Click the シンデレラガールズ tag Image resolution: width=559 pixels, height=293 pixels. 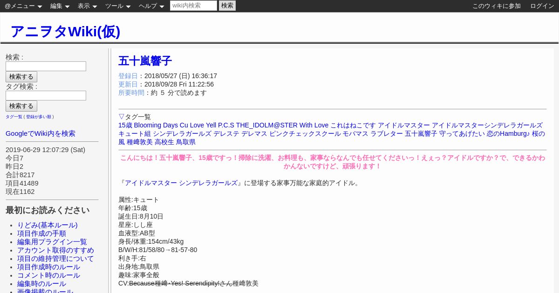[182, 133]
